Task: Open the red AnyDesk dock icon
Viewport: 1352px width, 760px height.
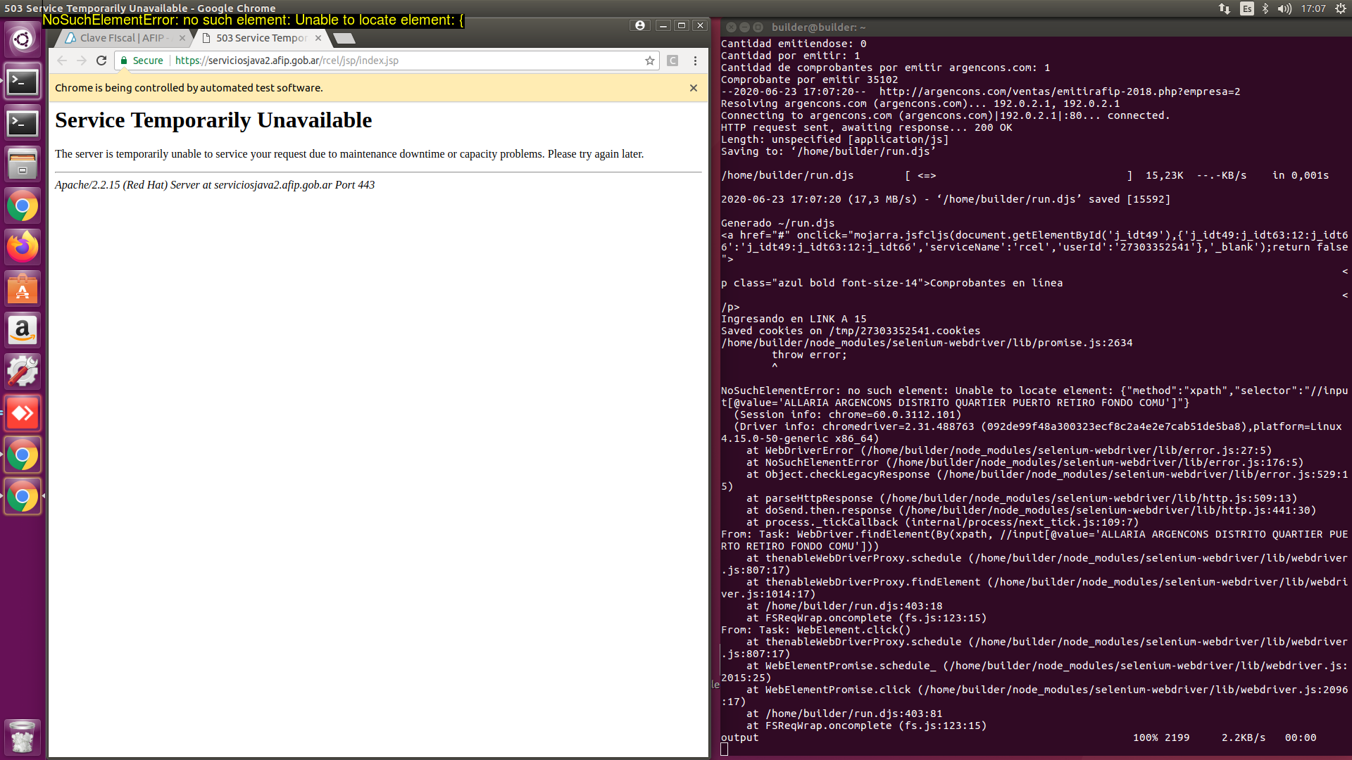Action: [x=23, y=414]
